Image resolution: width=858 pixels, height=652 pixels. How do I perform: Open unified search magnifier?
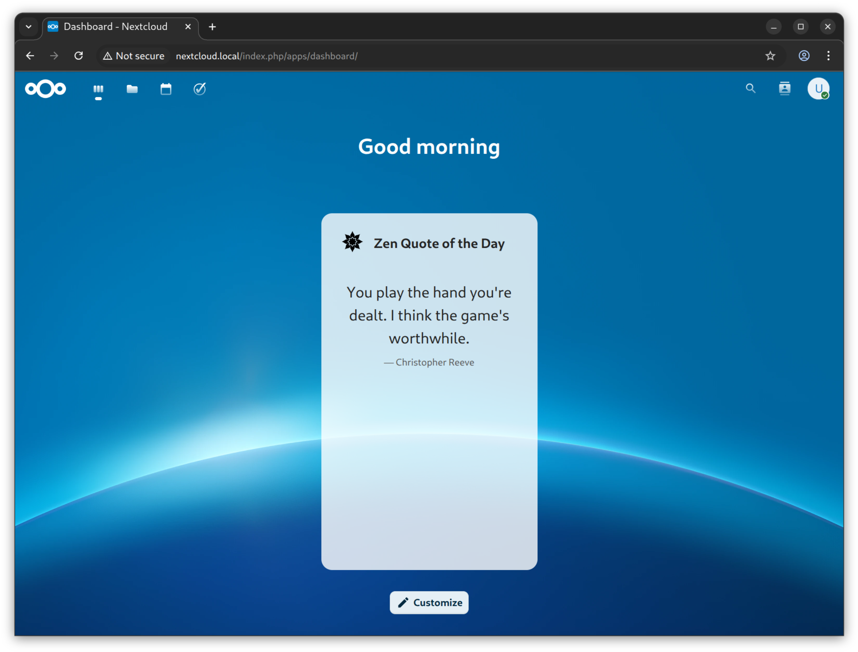pos(751,89)
